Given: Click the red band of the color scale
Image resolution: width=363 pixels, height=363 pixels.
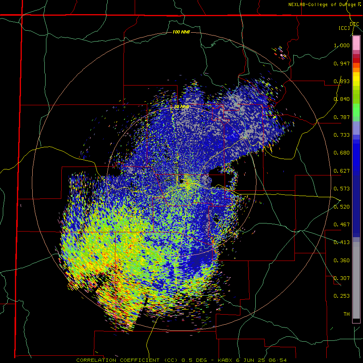Looking at the screenshot, I should point(356,60).
